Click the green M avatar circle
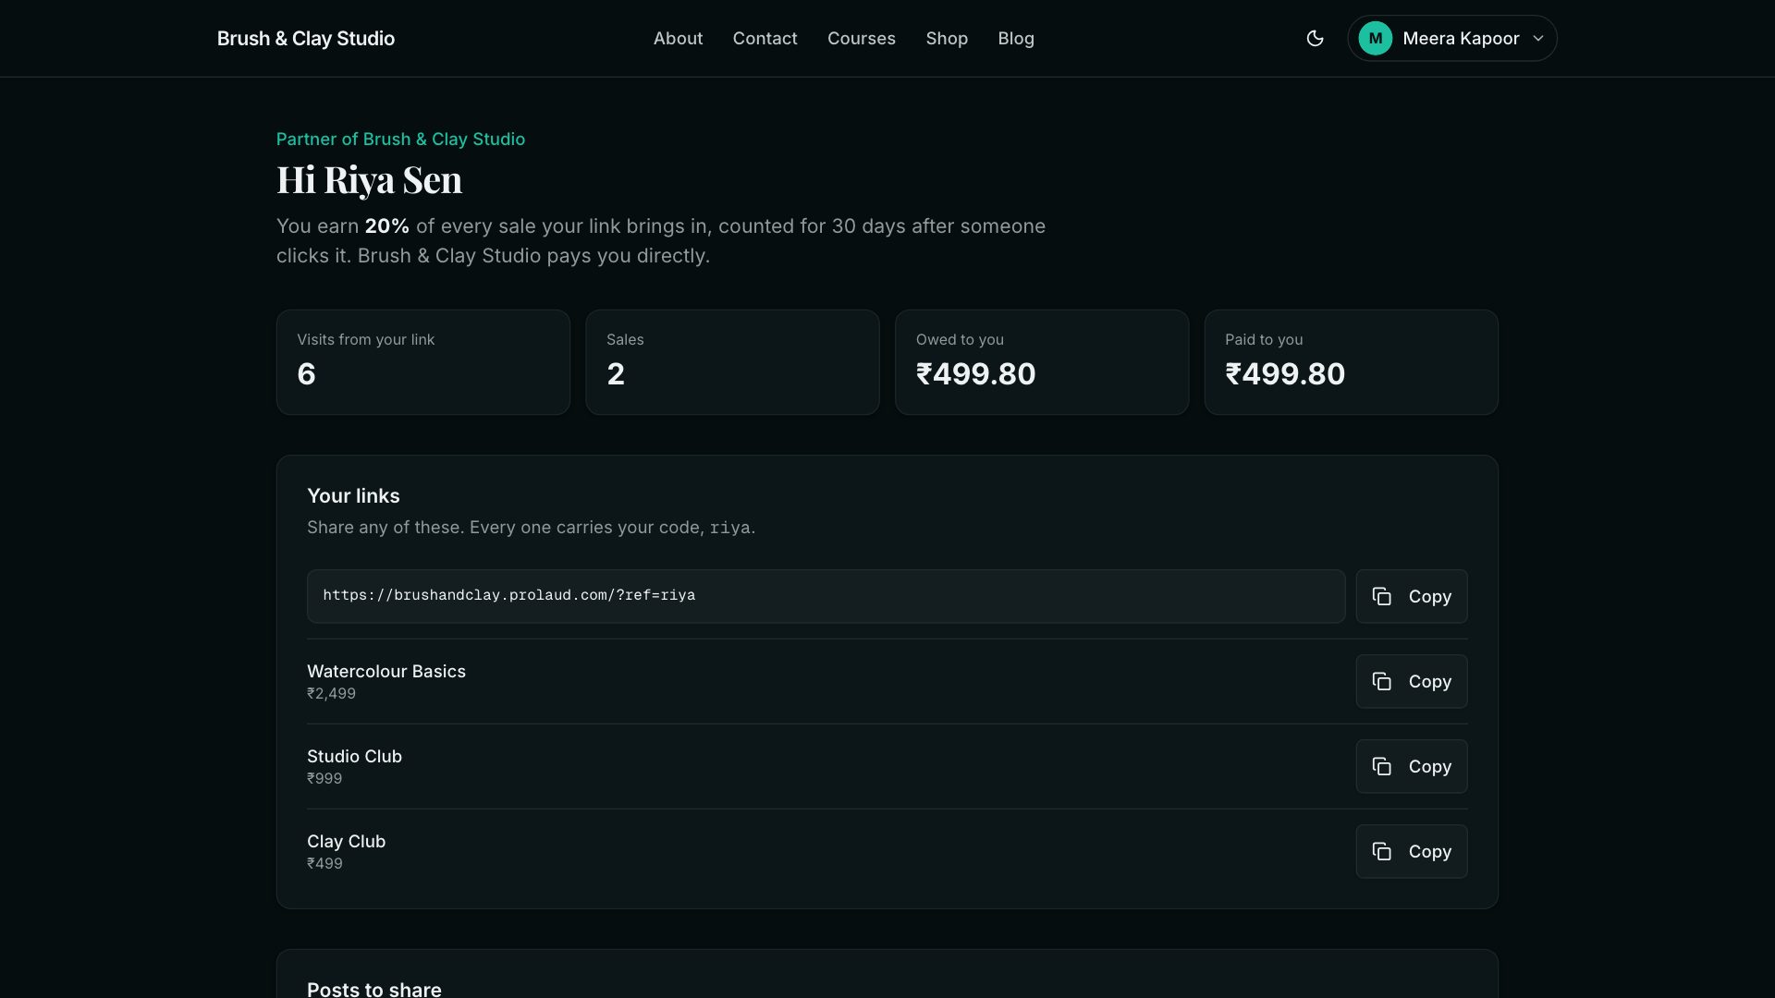The image size is (1775, 998). [x=1375, y=38]
